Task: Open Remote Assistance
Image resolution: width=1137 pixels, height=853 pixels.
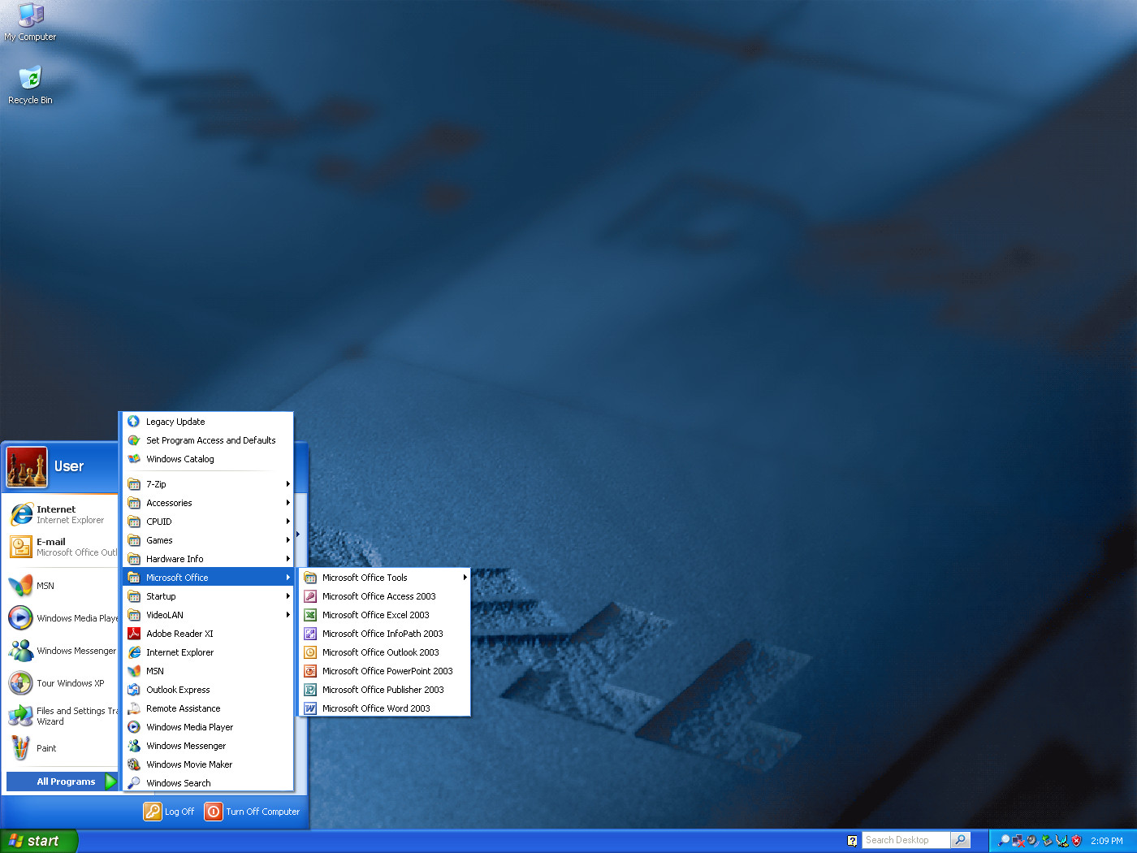Action: 208,708
